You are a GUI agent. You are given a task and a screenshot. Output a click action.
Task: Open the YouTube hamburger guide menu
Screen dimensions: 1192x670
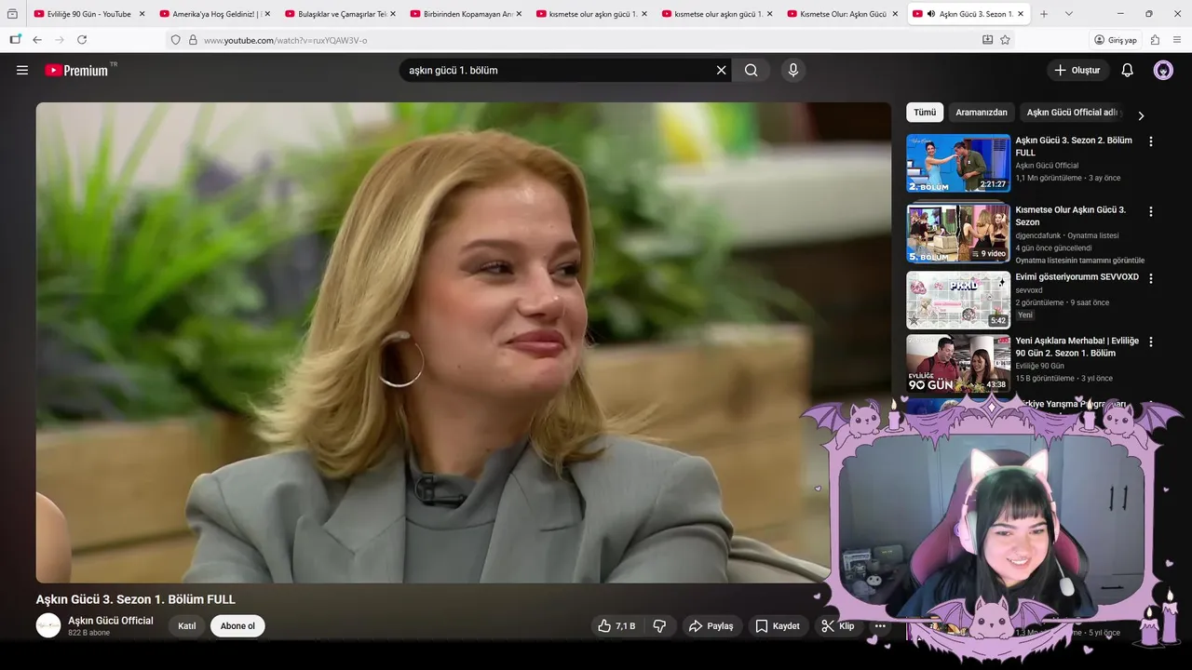click(x=22, y=70)
